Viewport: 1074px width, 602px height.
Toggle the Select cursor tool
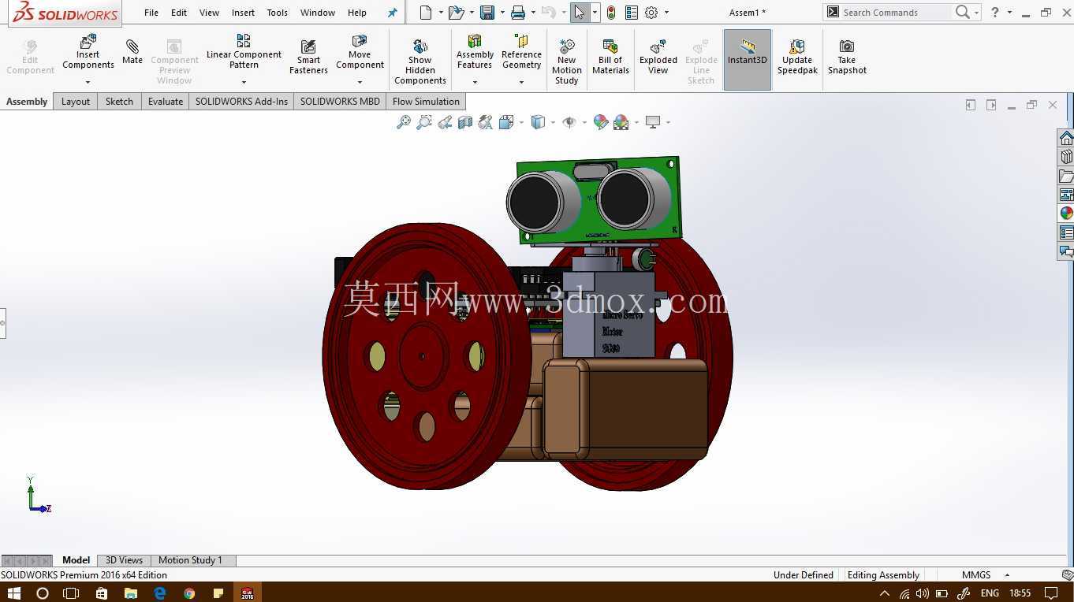pos(580,13)
